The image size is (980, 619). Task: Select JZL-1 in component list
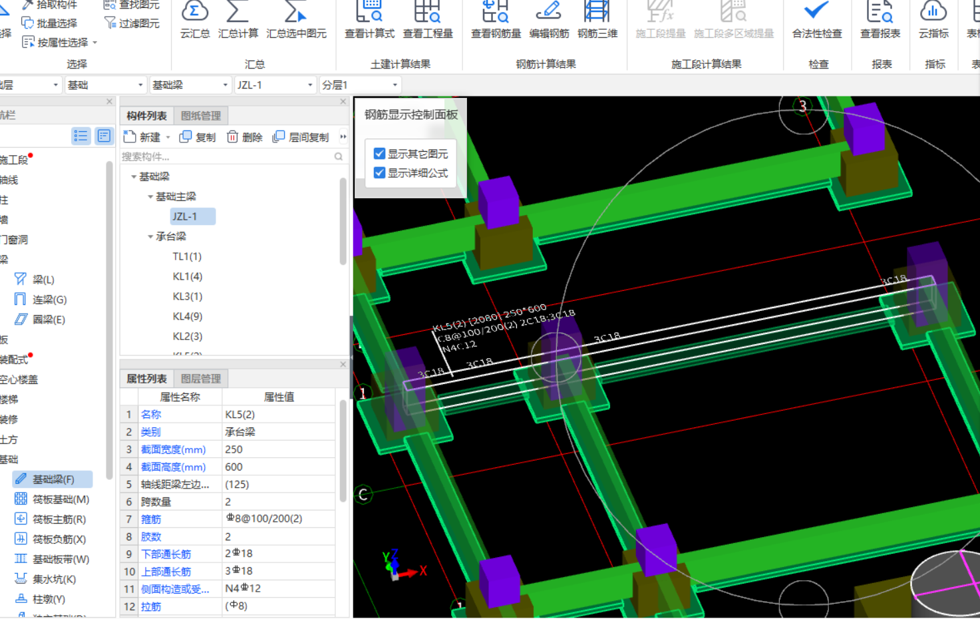tap(192, 216)
